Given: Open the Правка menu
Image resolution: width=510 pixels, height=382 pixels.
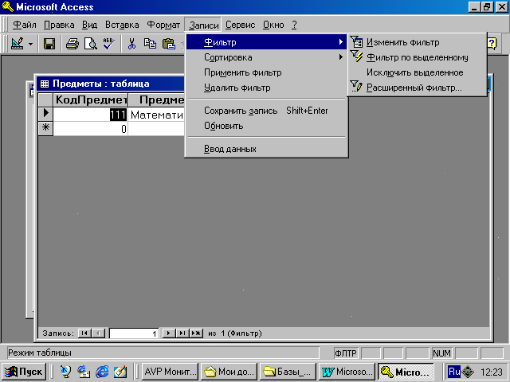Looking at the screenshot, I should (59, 25).
